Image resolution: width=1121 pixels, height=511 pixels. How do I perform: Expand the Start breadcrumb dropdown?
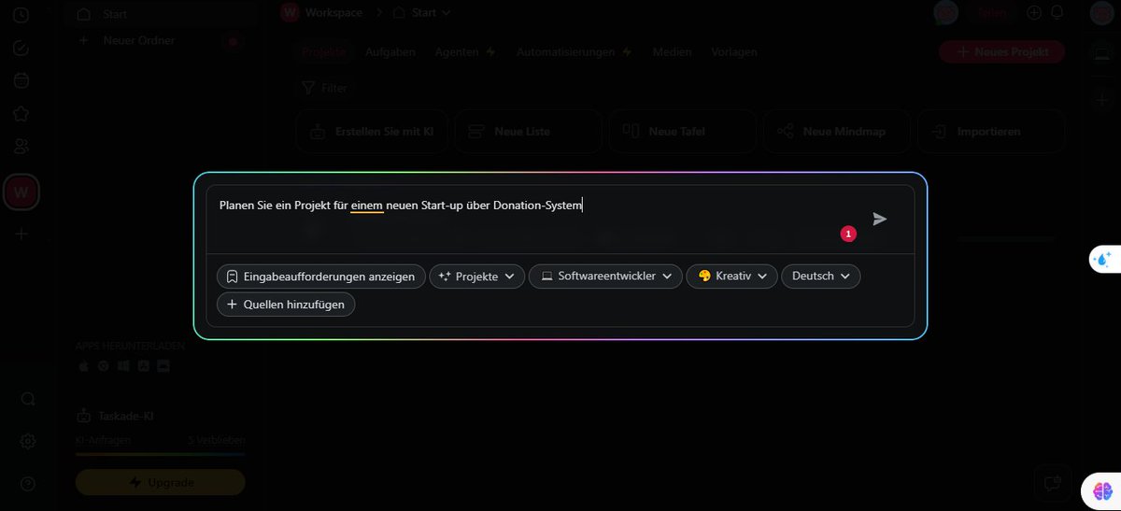pos(446,12)
